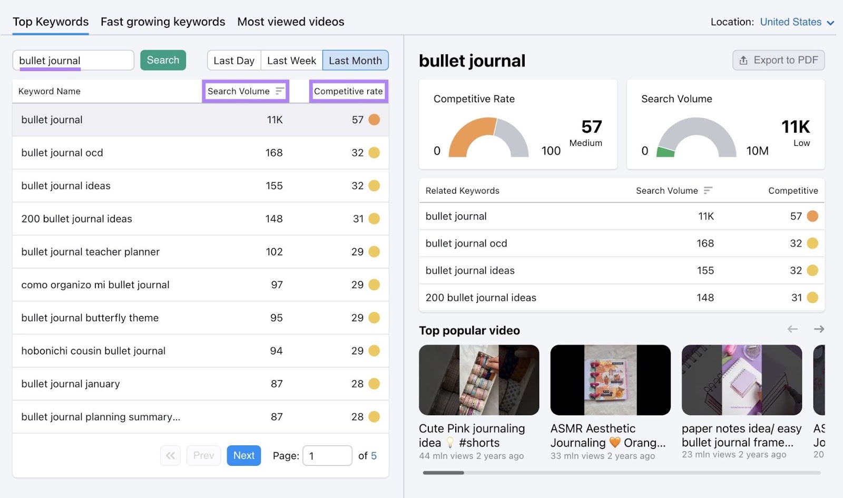Click the keyword search input field
The image size is (843, 498).
coord(73,60)
